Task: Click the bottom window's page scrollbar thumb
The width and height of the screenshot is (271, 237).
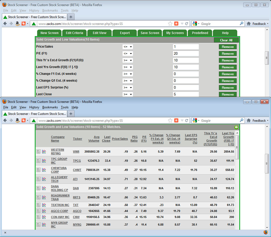Action: (x=267, y=164)
